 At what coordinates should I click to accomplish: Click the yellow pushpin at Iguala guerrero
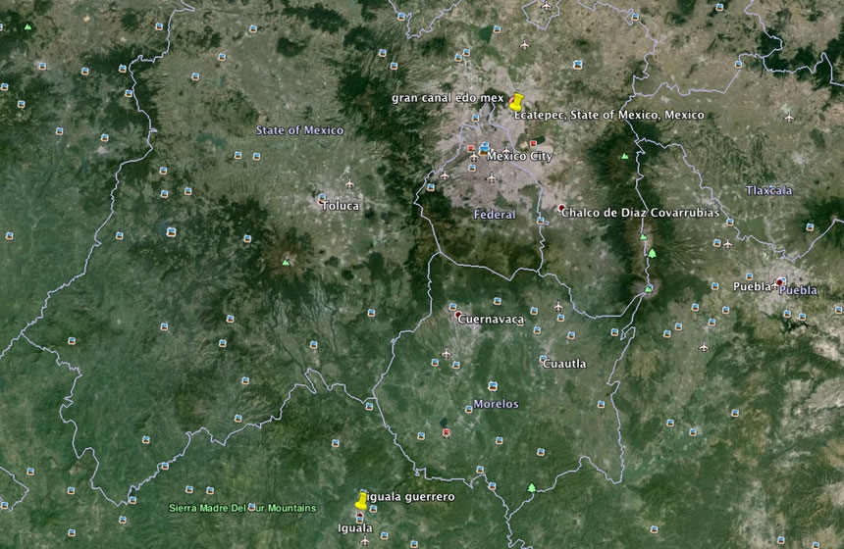pos(361,503)
